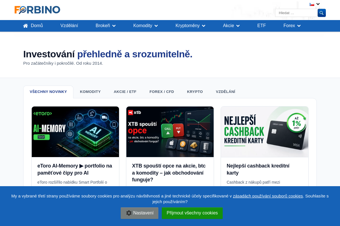Open the Kryptoměny menu item
The image size is (340, 226).
[x=188, y=26]
